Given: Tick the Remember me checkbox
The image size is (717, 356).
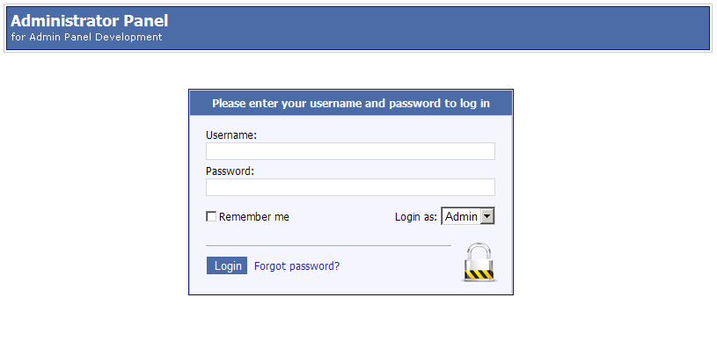Looking at the screenshot, I should point(211,216).
